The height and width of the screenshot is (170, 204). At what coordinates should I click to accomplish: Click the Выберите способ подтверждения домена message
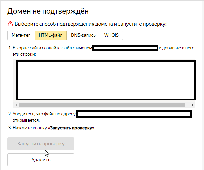(91, 24)
